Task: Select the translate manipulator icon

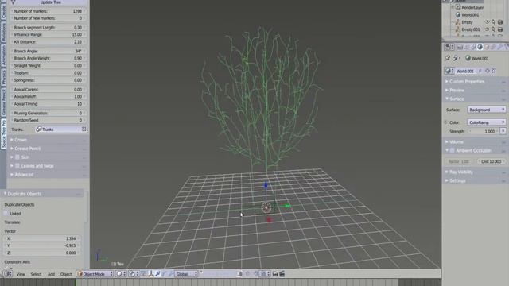Action: pos(157,274)
